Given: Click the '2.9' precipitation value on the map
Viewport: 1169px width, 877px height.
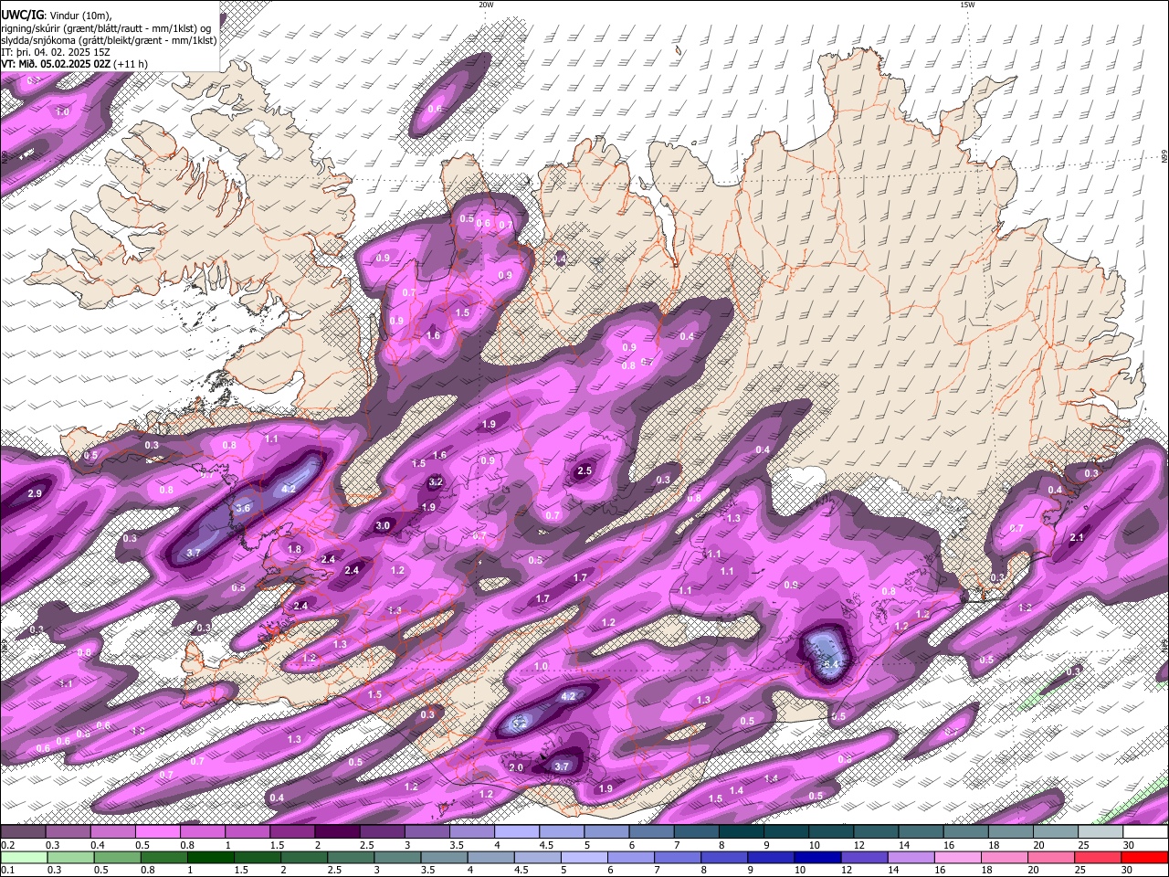Looking at the screenshot, I should (35, 494).
